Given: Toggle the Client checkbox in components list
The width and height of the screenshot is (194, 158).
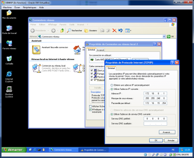Looking at the screenshot, I should pyautogui.click(x=92, y=70).
